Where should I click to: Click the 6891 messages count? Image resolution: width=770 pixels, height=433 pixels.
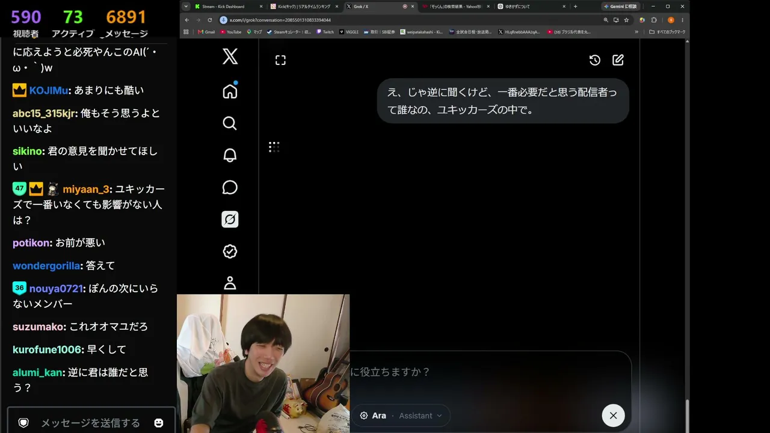pyautogui.click(x=126, y=17)
